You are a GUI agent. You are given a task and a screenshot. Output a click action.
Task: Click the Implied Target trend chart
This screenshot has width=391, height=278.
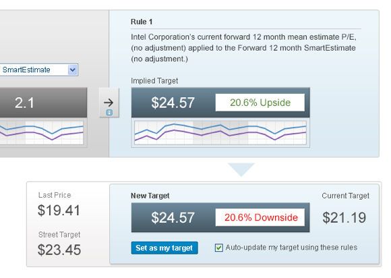[220, 132]
